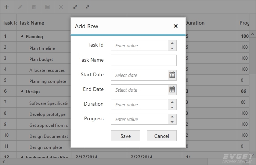This screenshot has width=256, height=165.
Task: Close the Add Row dialog
Action: pyautogui.click(x=176, y=26)
